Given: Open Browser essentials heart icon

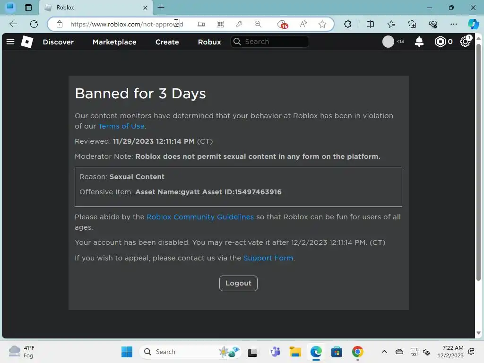Looking at the screenshot, I should [433, 24].
